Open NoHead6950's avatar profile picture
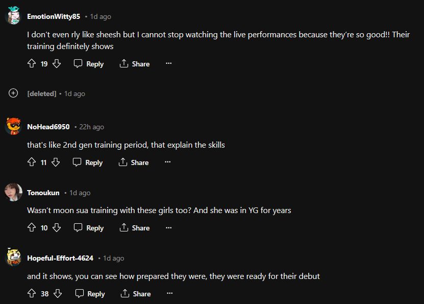 [x=13, y=127]
